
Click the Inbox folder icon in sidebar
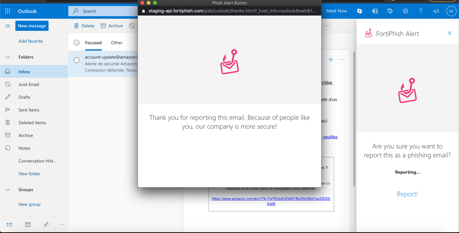pyautogui.click(x=8, y=71)
